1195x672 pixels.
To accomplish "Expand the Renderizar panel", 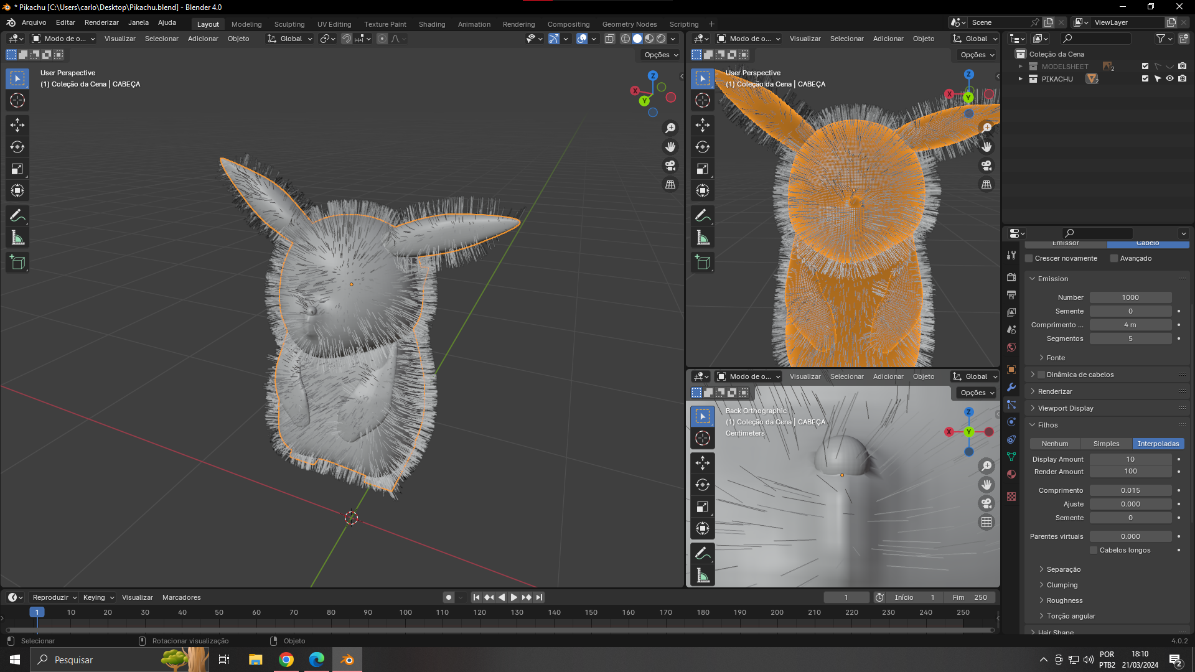I will click(1055, 391).
